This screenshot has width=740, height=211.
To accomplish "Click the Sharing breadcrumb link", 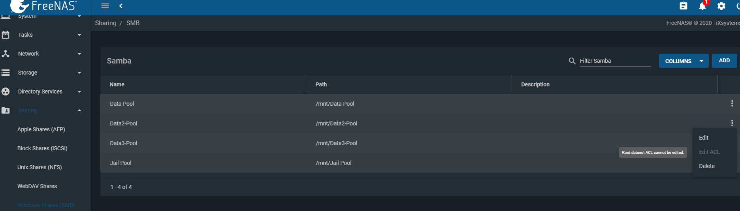I will [106, 23].
